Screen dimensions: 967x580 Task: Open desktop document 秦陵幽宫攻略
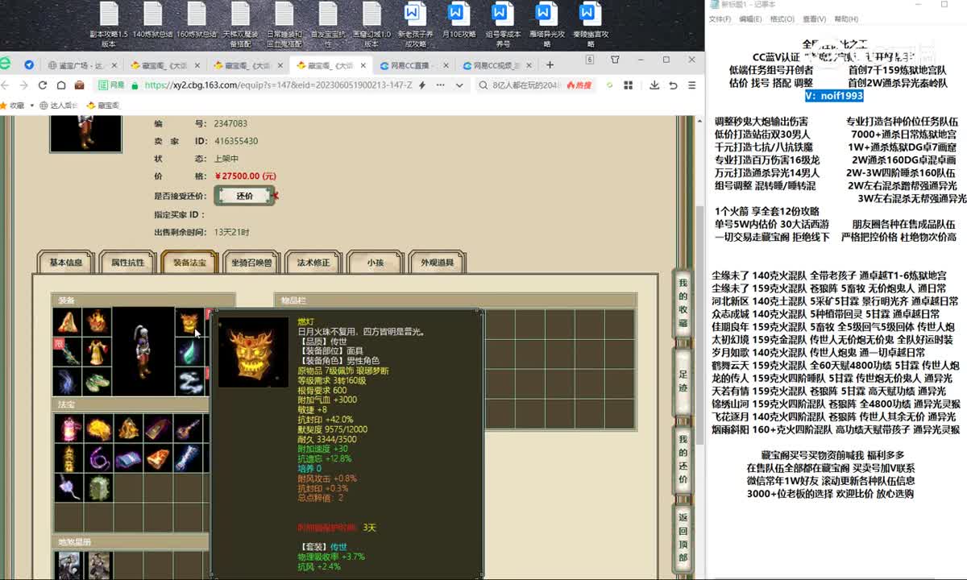pyautogui.click(x=590, y=24)
